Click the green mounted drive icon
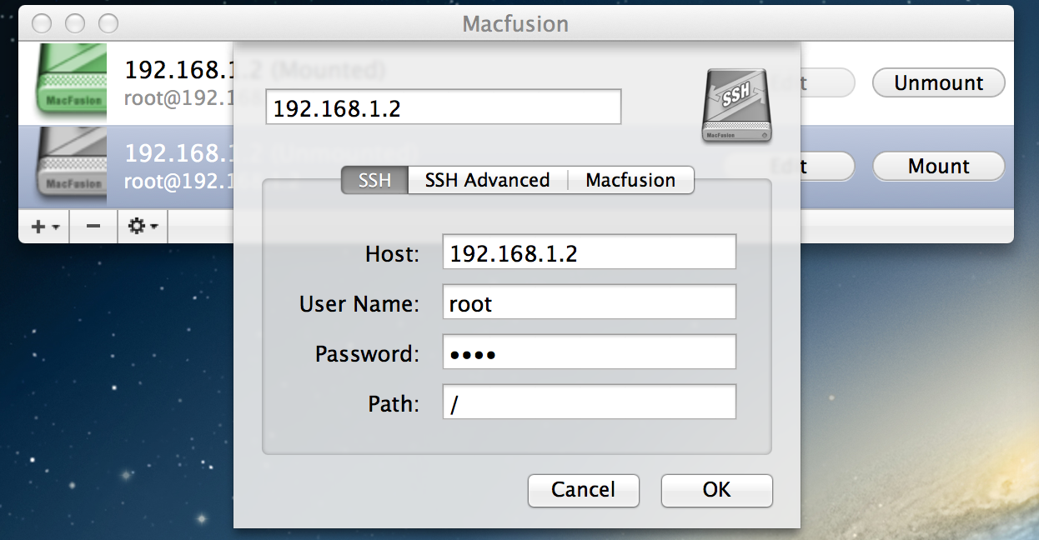 (73, 81)
